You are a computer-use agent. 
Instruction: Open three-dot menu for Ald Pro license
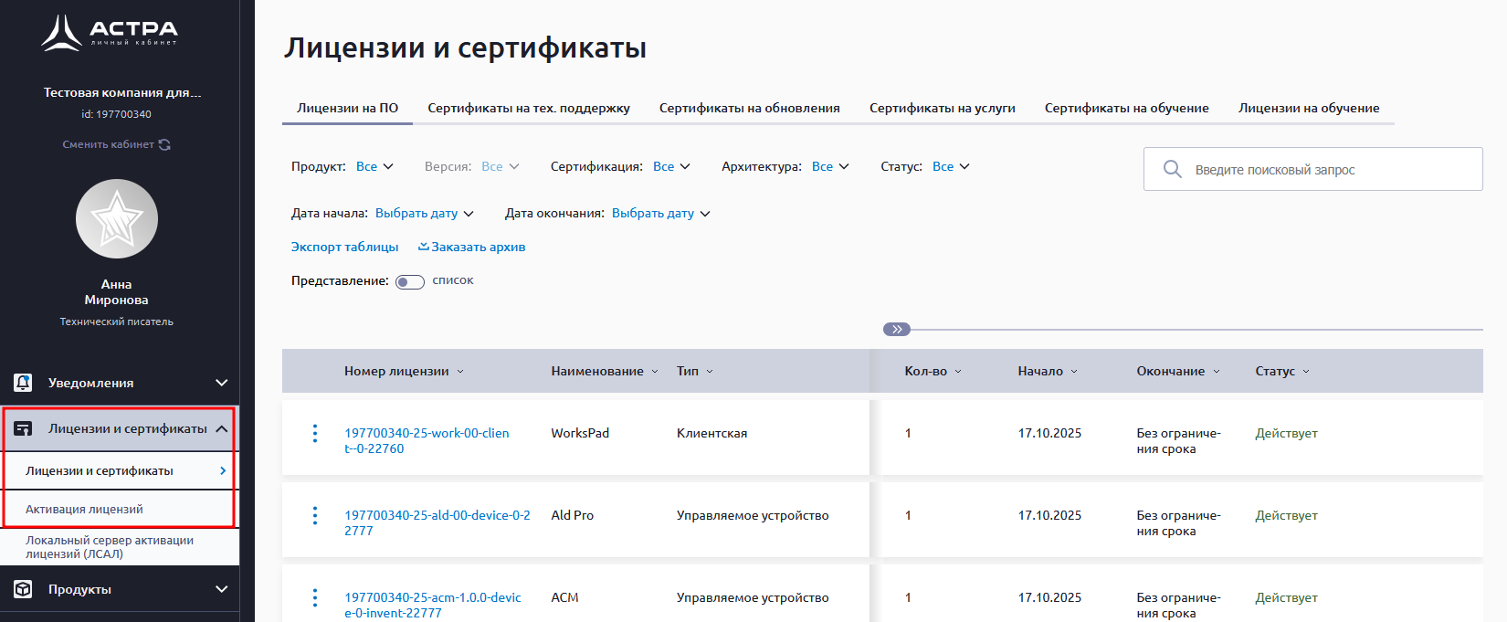(x=315, y=516)
